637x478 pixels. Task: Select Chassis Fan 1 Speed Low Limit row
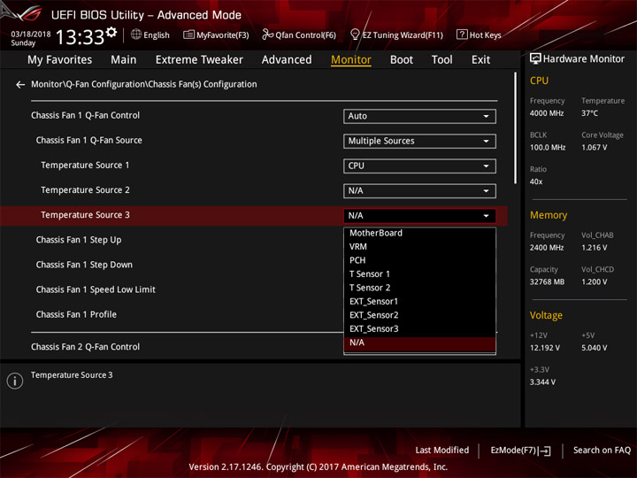click(x=96, y=289)
